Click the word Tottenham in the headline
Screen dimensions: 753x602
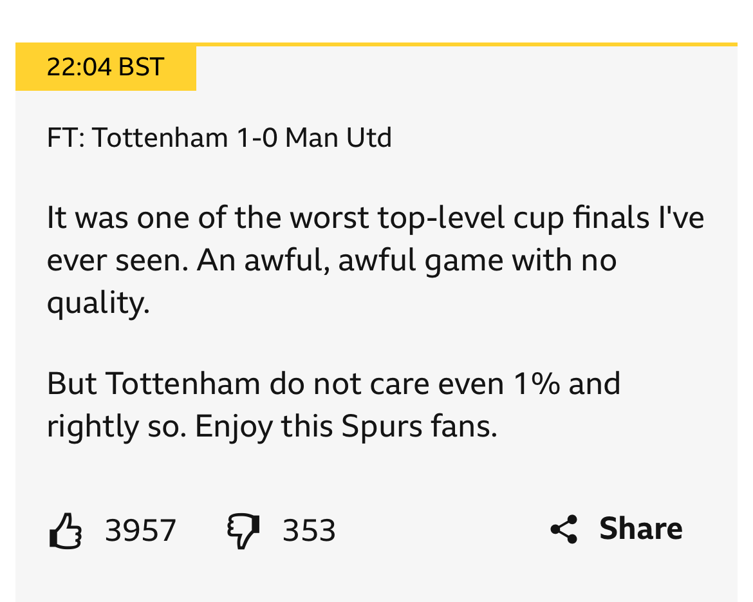tap(160, 137)
